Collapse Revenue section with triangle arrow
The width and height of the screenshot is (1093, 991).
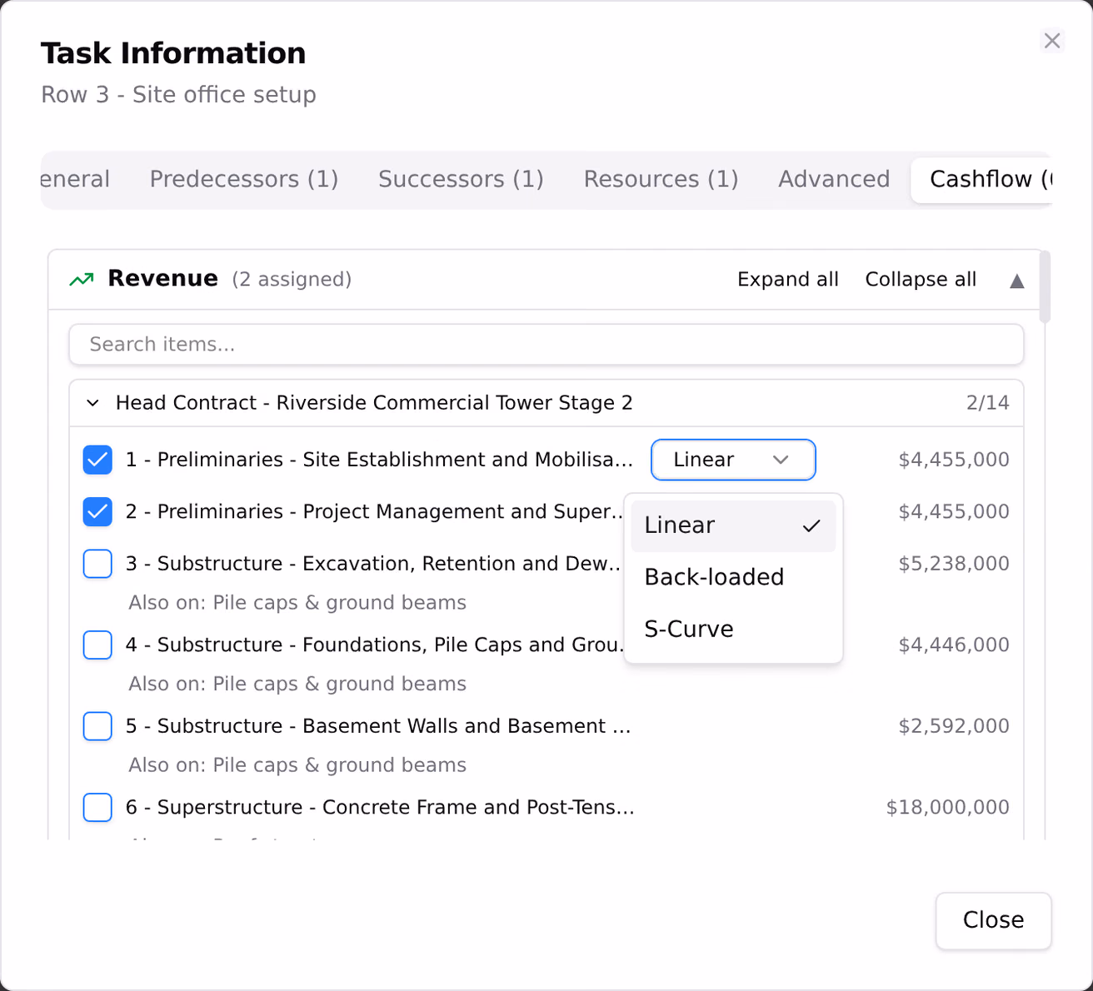click(x=1016, y=281)
